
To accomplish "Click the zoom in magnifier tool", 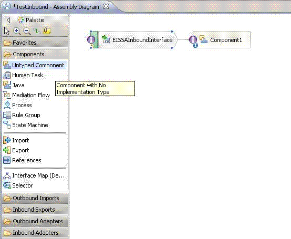I will tap(17, 31).
